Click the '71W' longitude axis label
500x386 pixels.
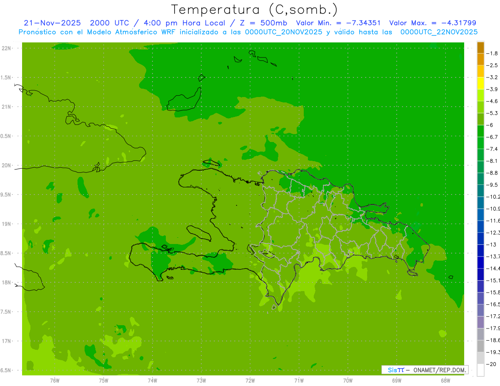[299, 381]
